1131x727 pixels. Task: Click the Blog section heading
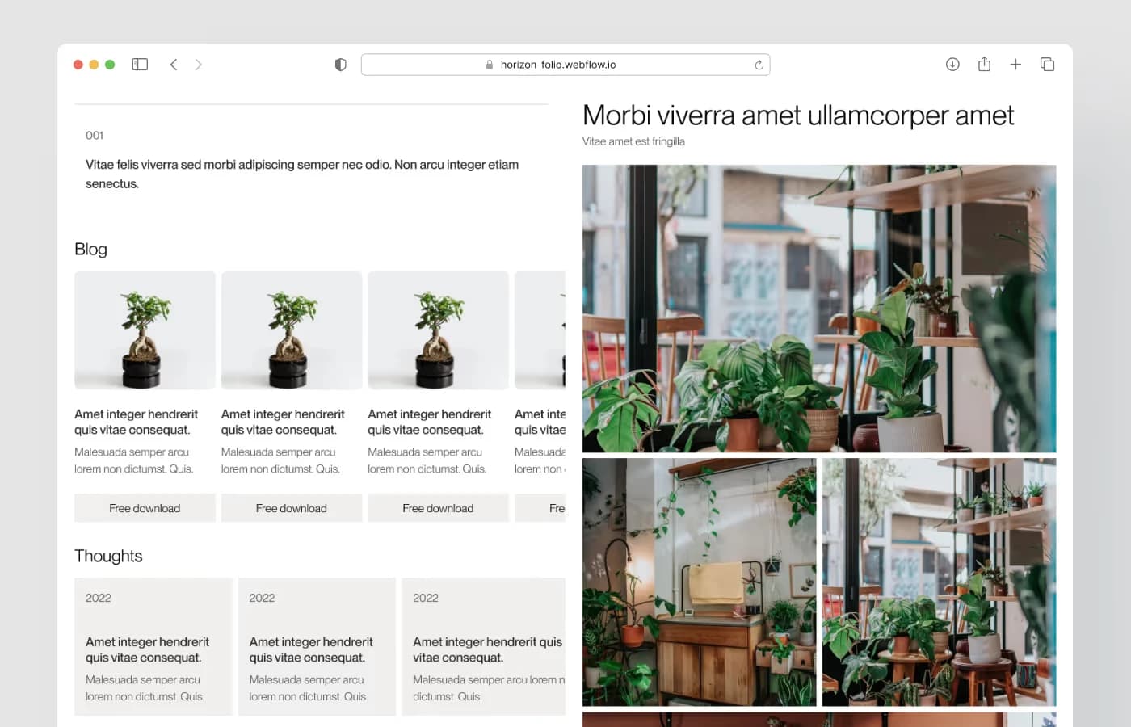[90, 250]
